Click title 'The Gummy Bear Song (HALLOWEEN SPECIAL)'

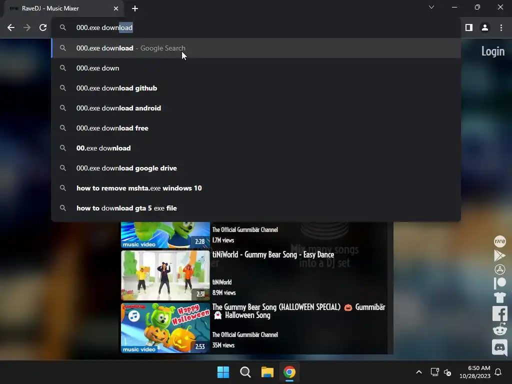[x=276, y=307]
